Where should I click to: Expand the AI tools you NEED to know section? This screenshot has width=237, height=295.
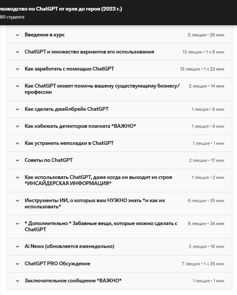click(18, 201)
